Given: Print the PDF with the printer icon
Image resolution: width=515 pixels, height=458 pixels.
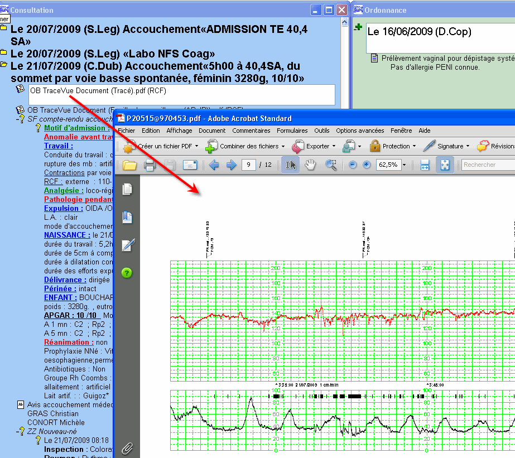Looking at the screenshot, I should click(x=150, y=165).
